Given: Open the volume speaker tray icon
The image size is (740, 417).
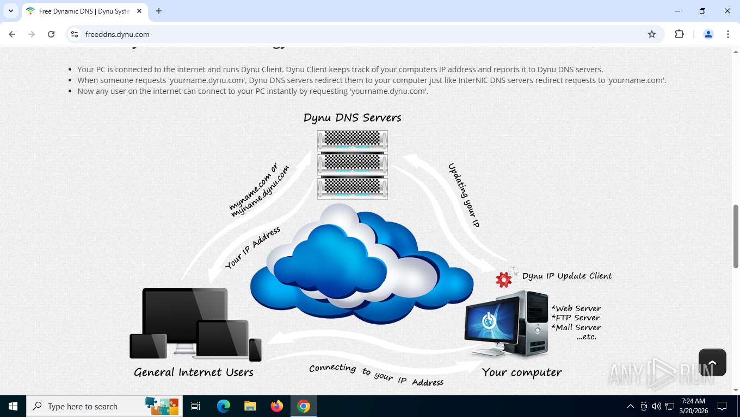Looking at the screenshot, I should (x=656, y=406).
